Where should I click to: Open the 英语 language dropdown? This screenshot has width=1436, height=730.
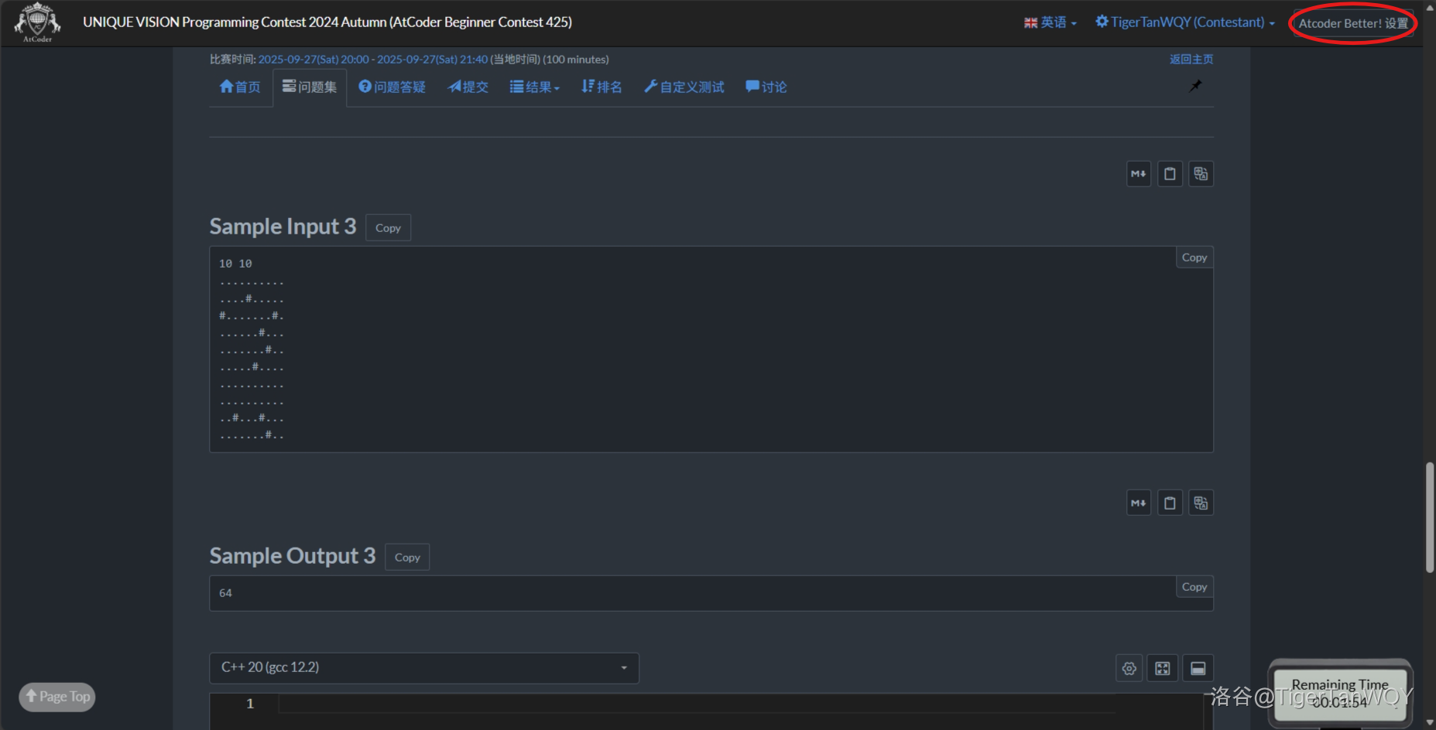click(x=1050, y=22)
